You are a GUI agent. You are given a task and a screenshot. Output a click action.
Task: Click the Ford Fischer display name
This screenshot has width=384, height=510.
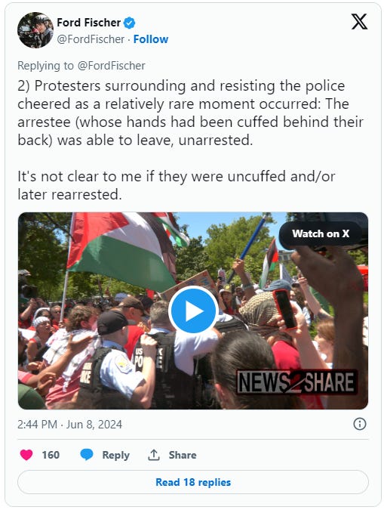click(89, 23)
